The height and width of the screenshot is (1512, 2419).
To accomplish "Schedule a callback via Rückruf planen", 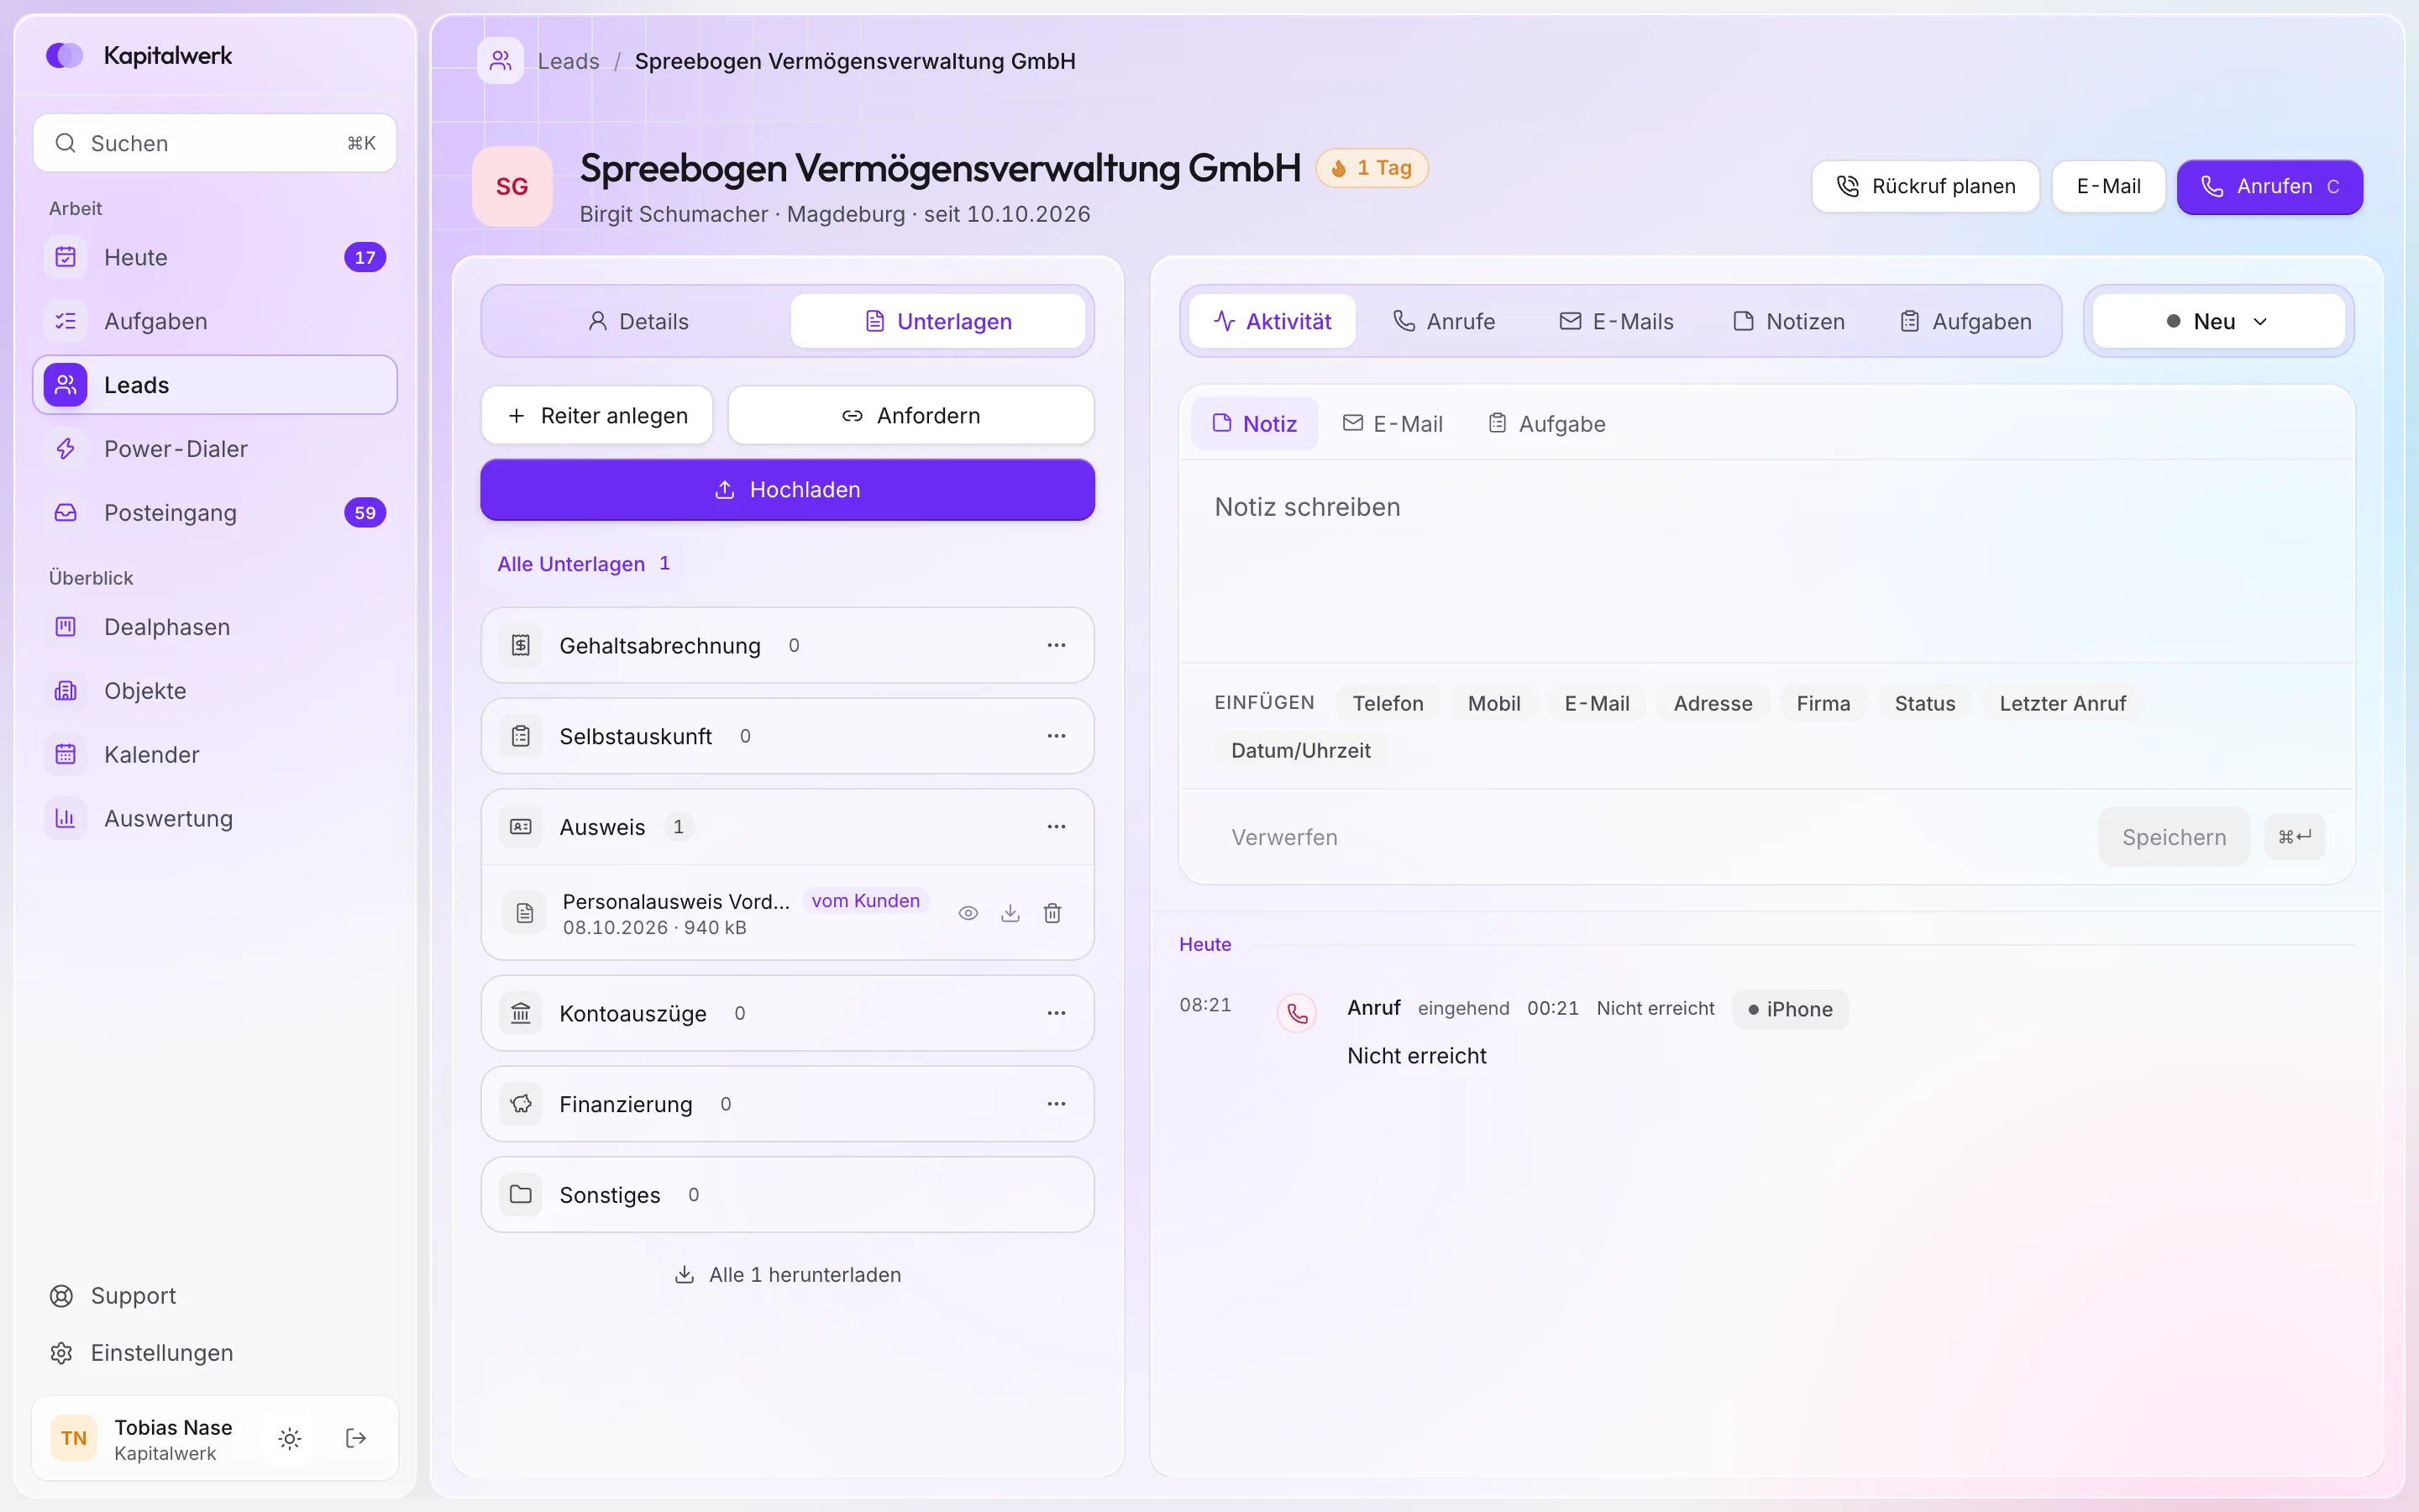I will tap(1925, 187).
